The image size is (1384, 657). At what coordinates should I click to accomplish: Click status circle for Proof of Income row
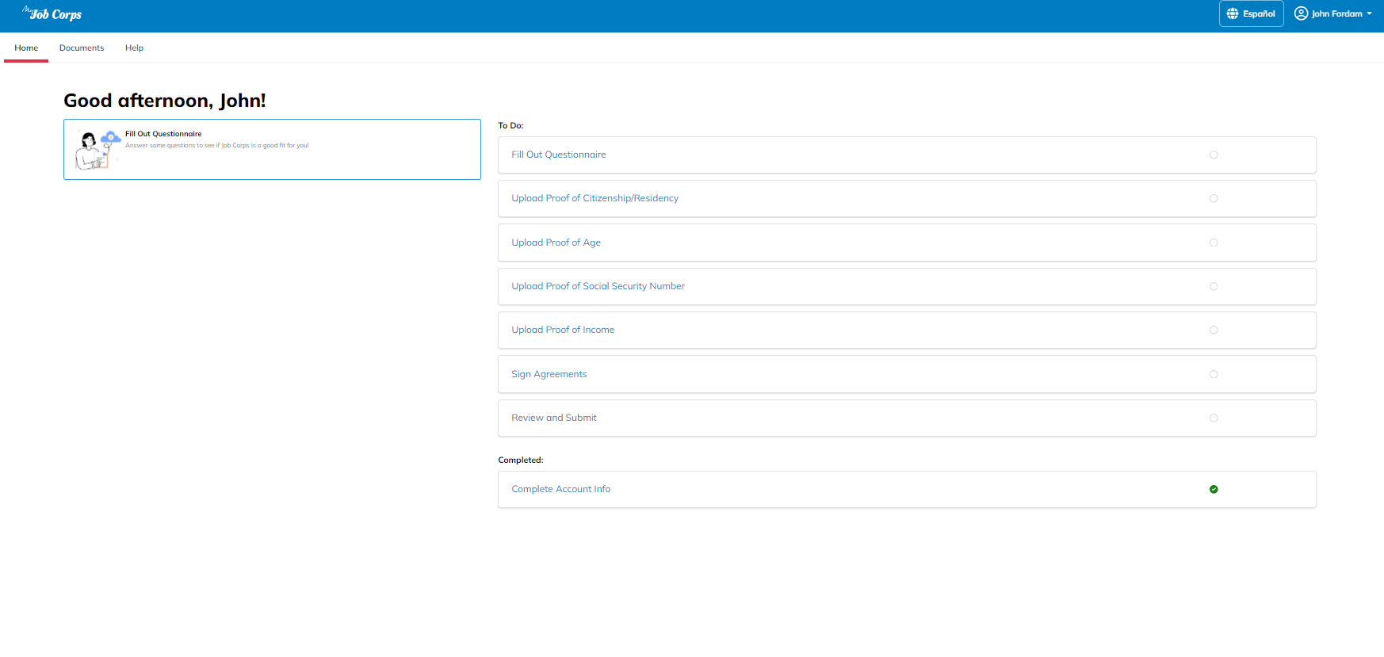(x=1214, y=330)
